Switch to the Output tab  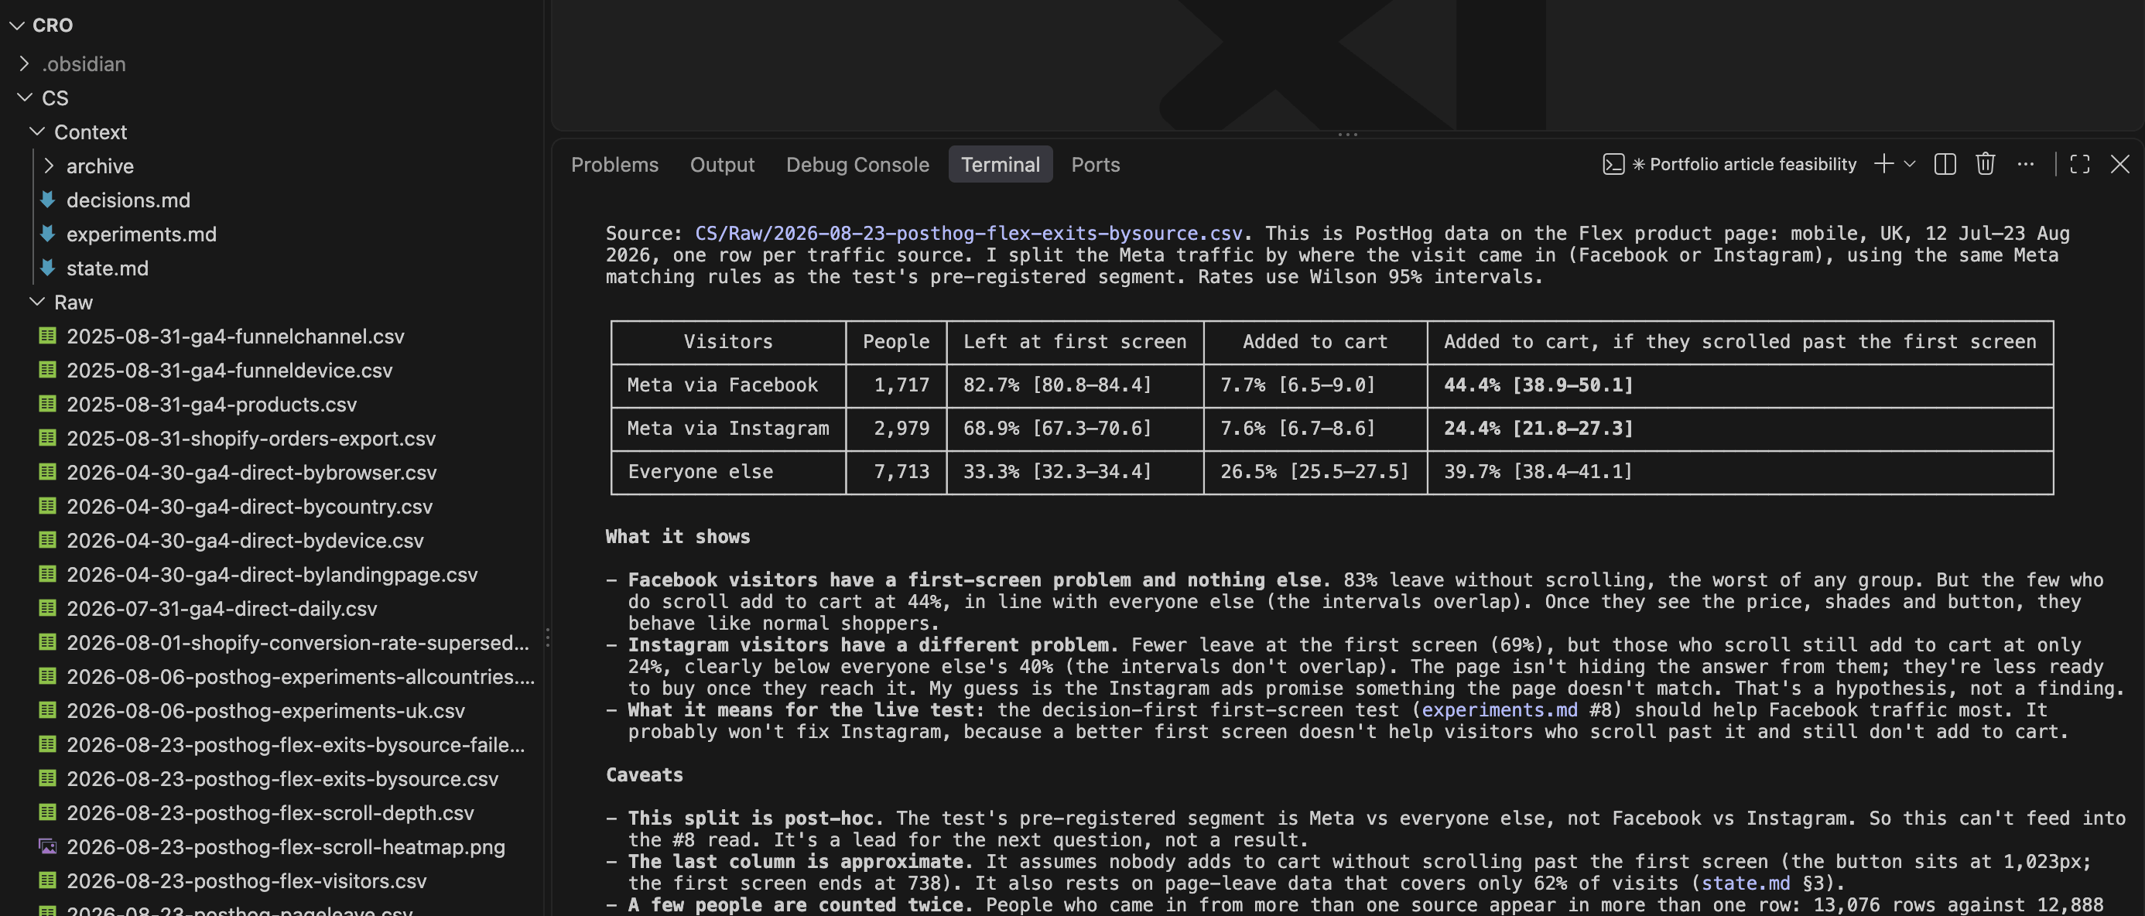pyautogui.click(x=722, y=165)
